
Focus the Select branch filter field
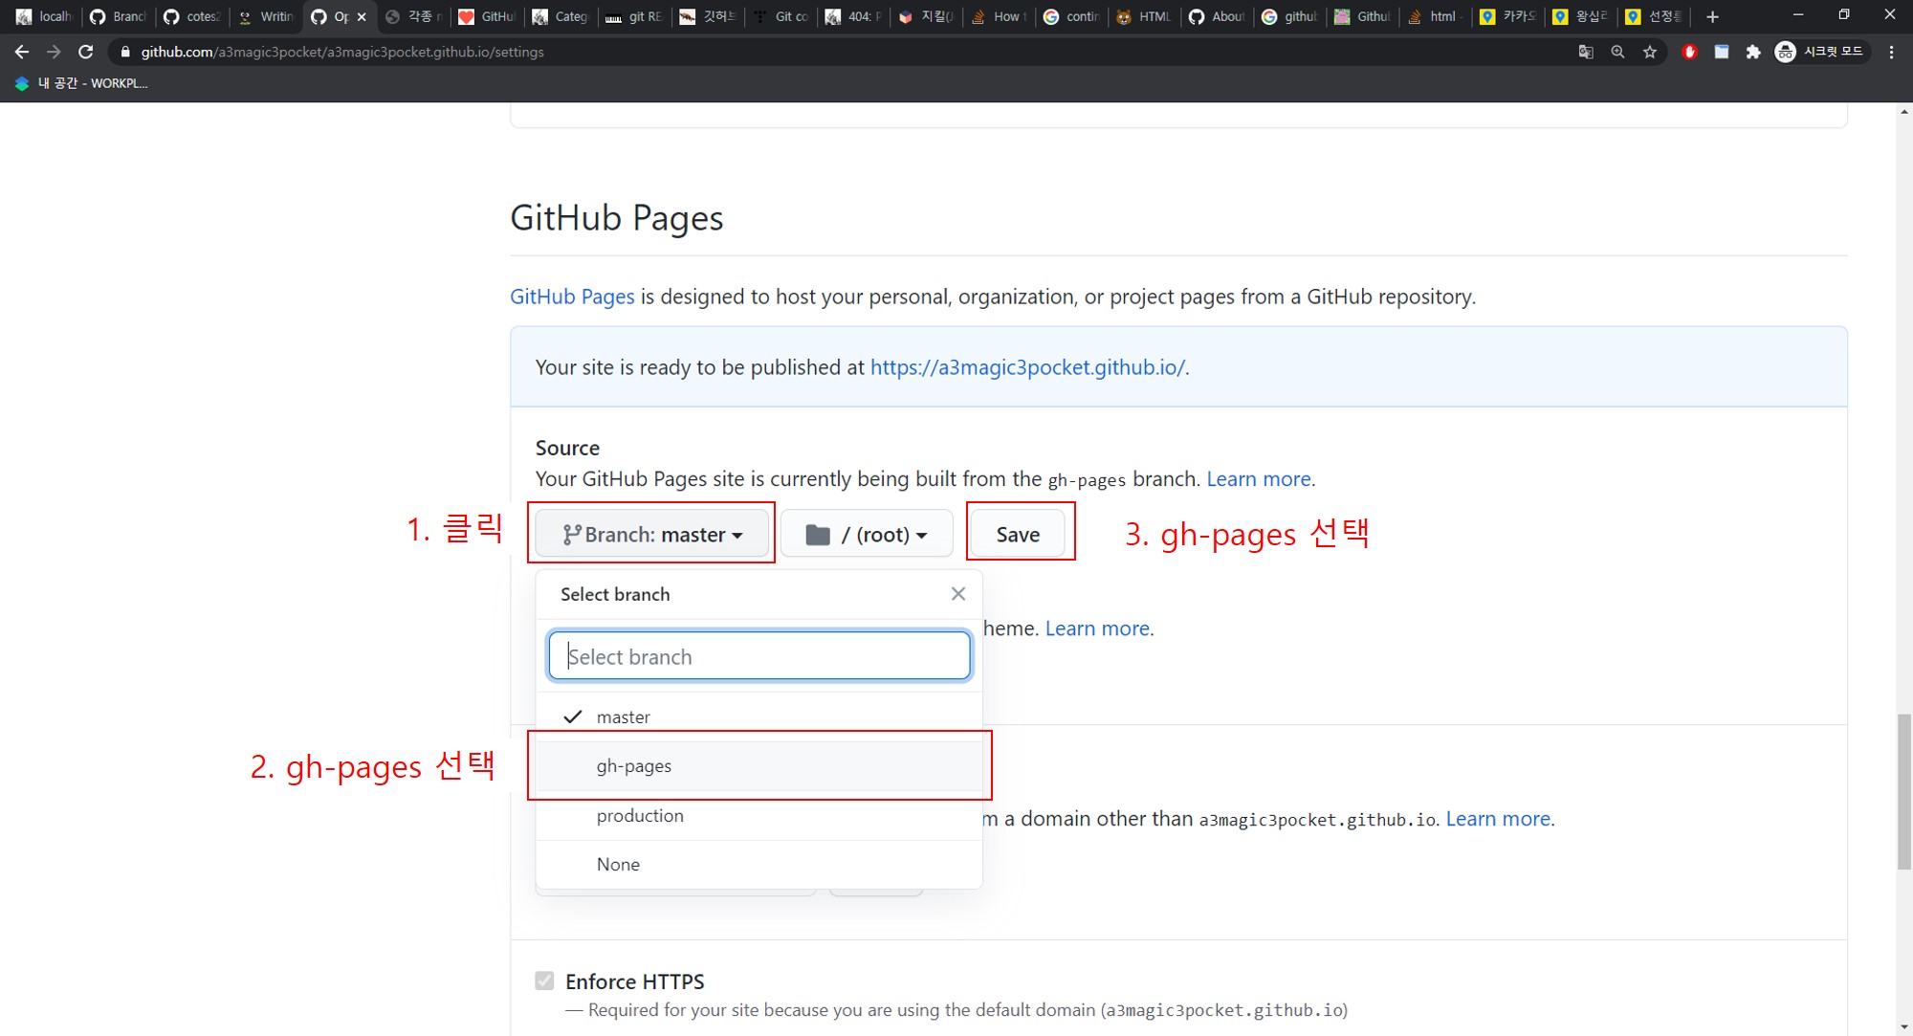[x=759, y=656]
